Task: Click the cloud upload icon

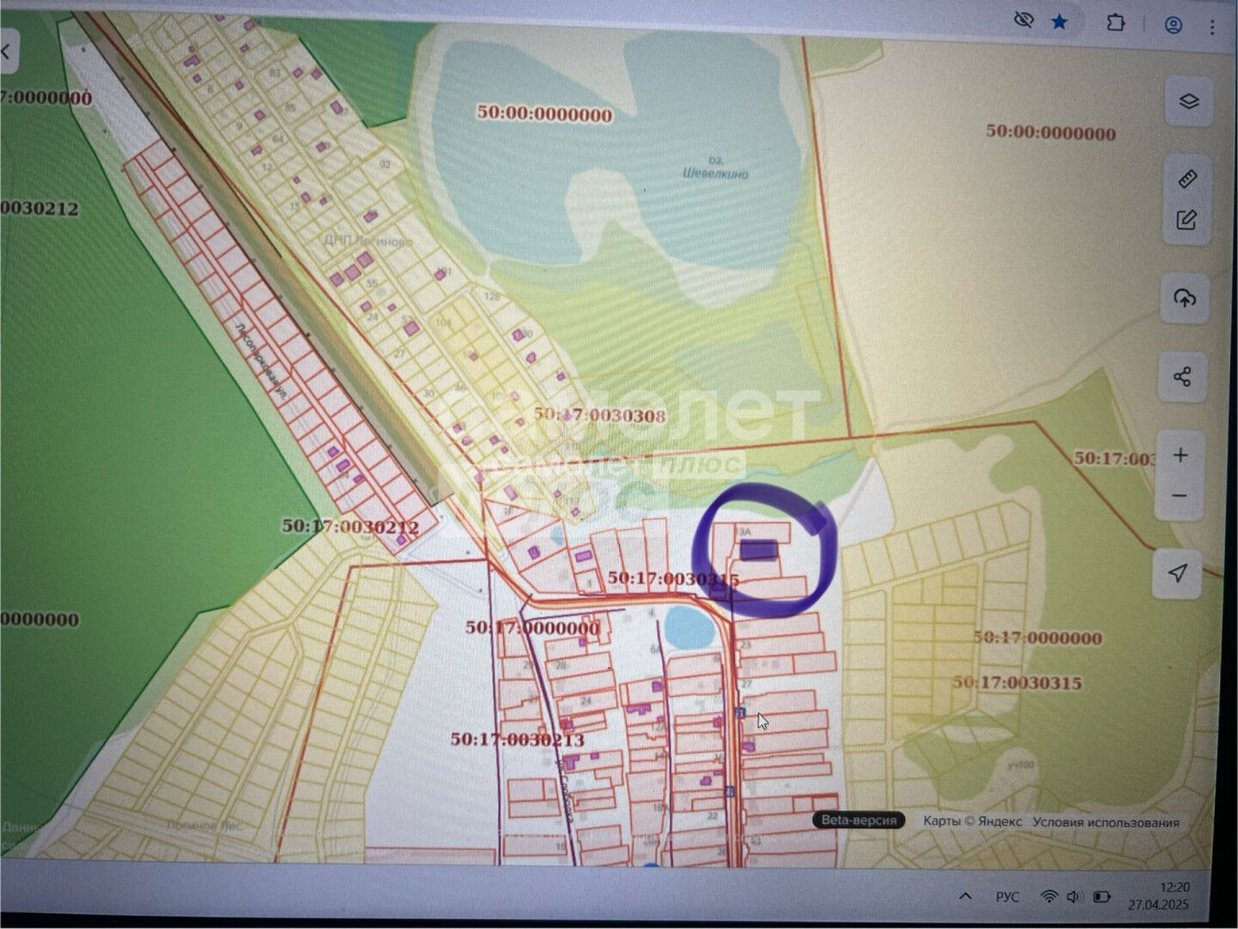Action: (1185, 298)
